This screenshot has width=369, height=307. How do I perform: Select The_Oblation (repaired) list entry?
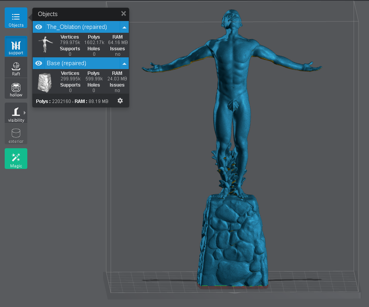pos(78,27)
